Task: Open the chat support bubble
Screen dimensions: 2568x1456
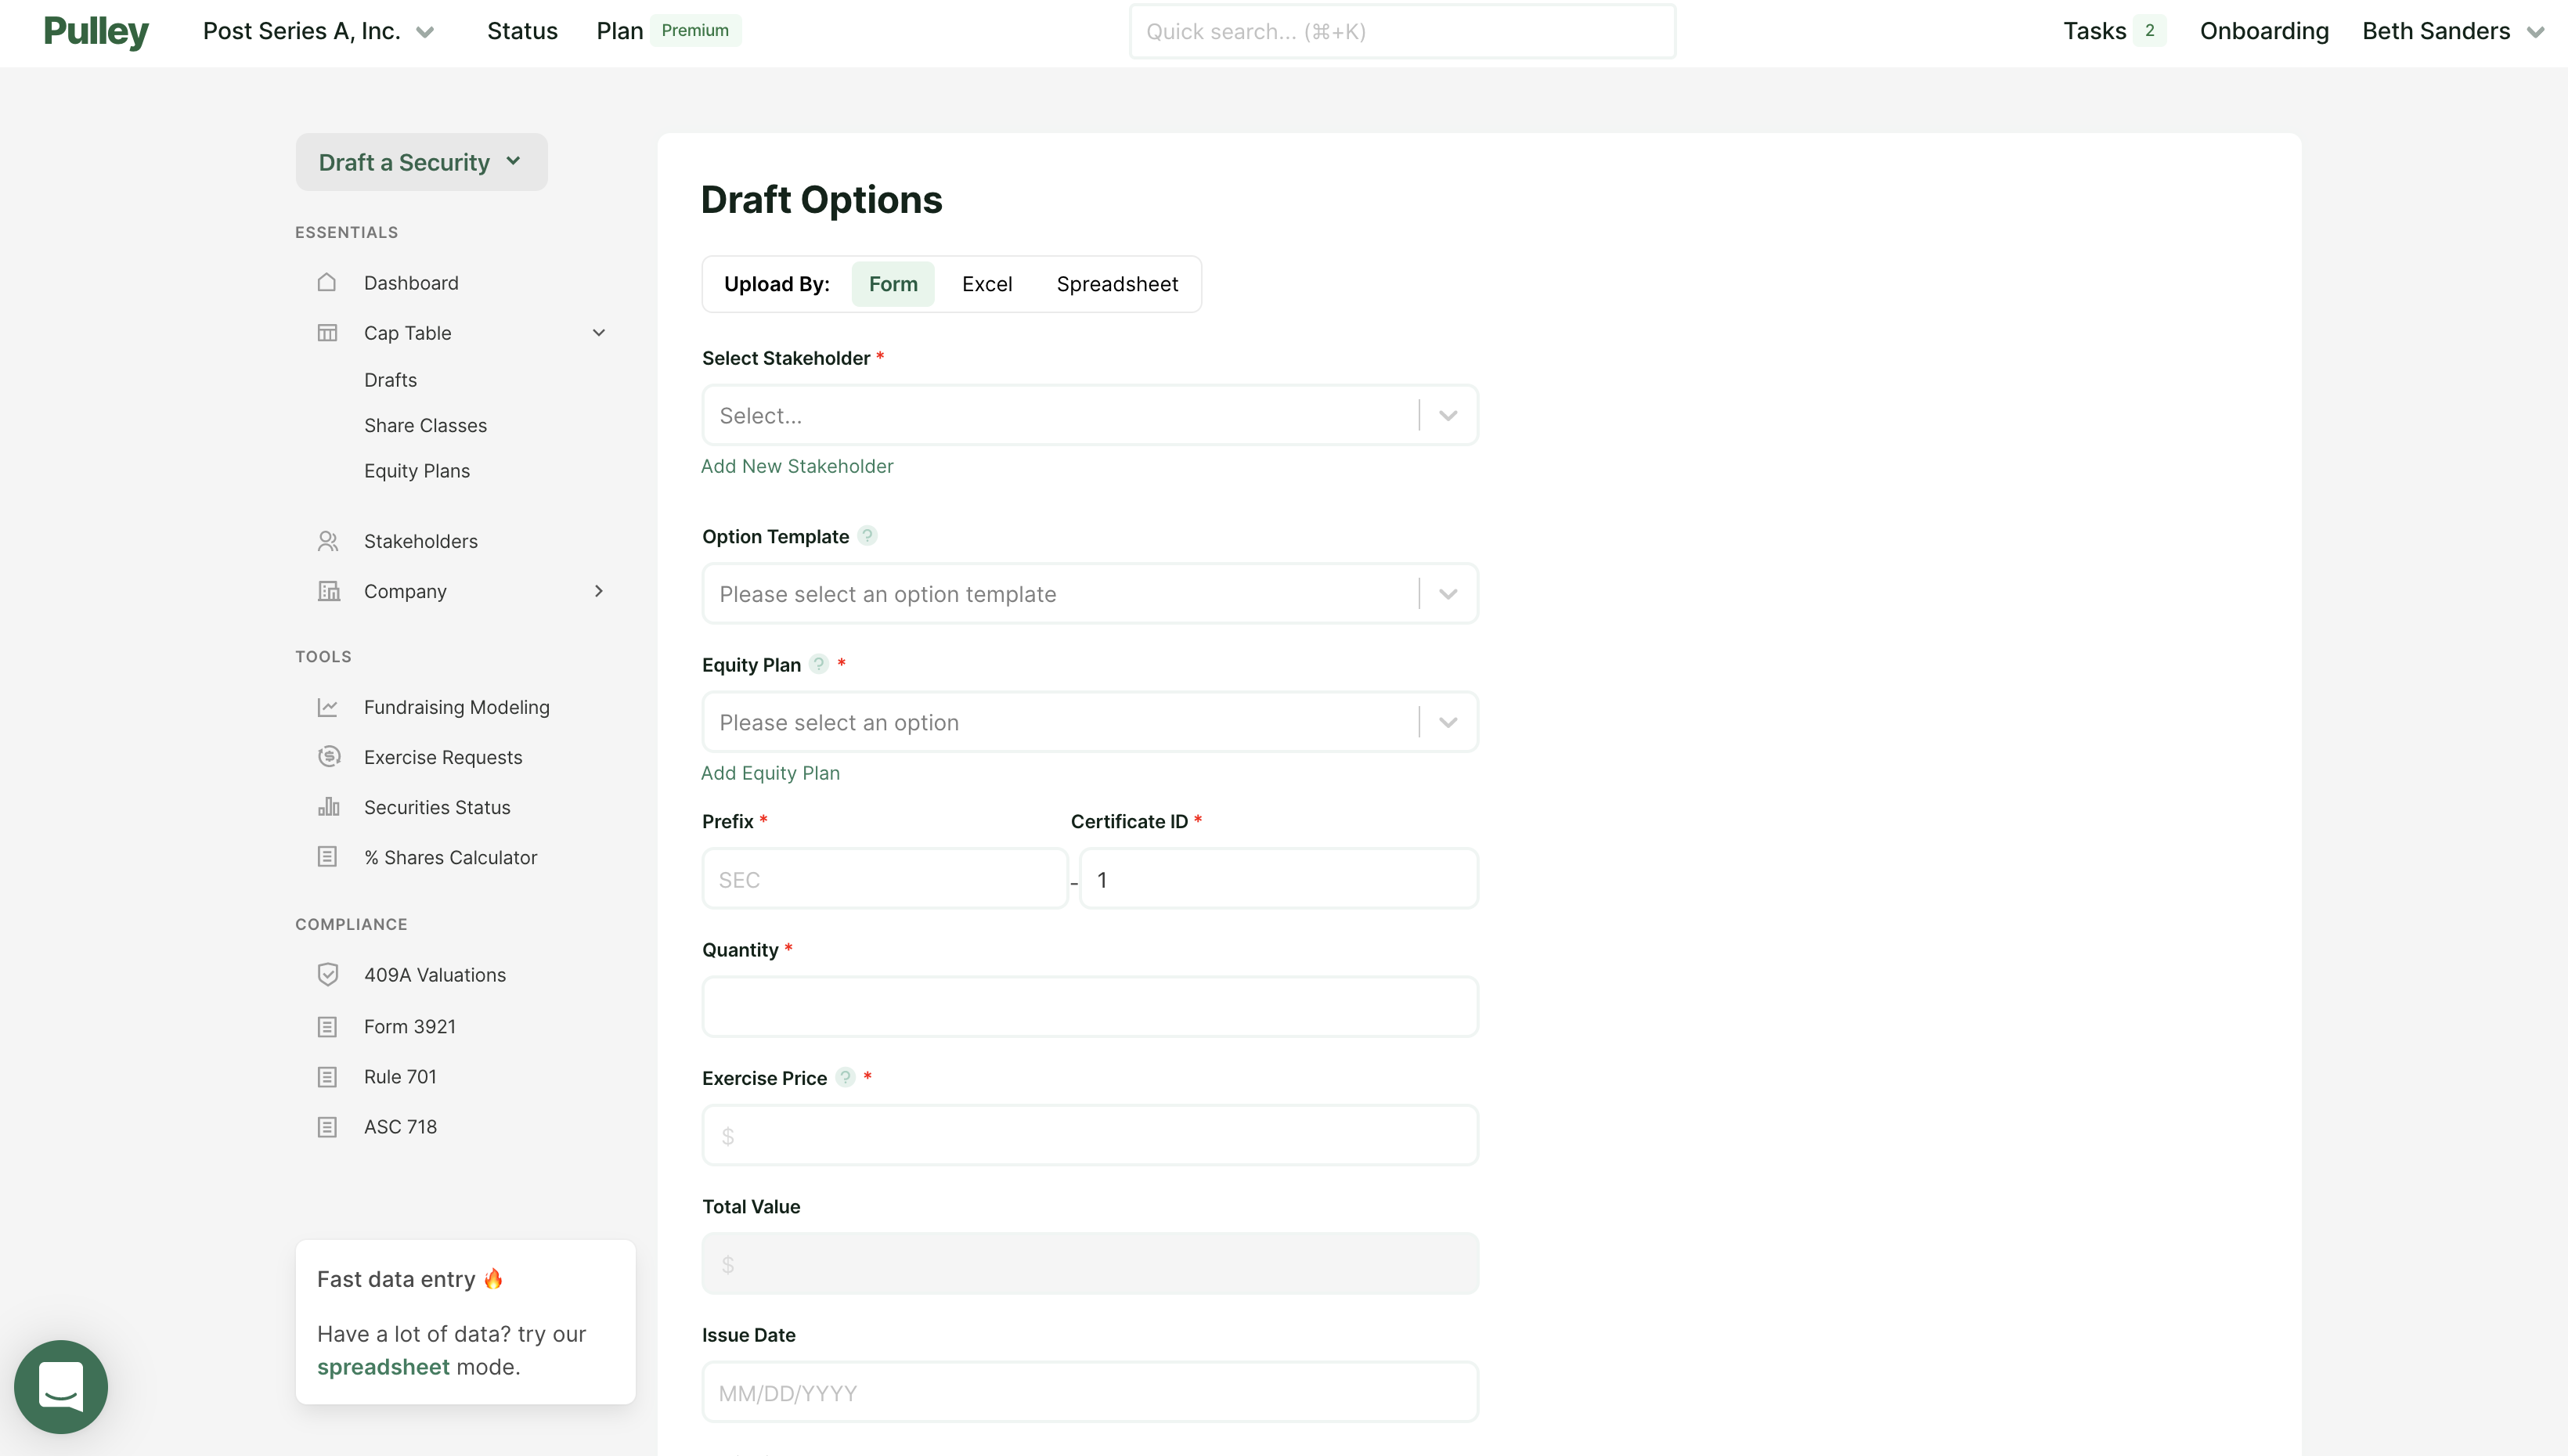Action: (60, 1387)
